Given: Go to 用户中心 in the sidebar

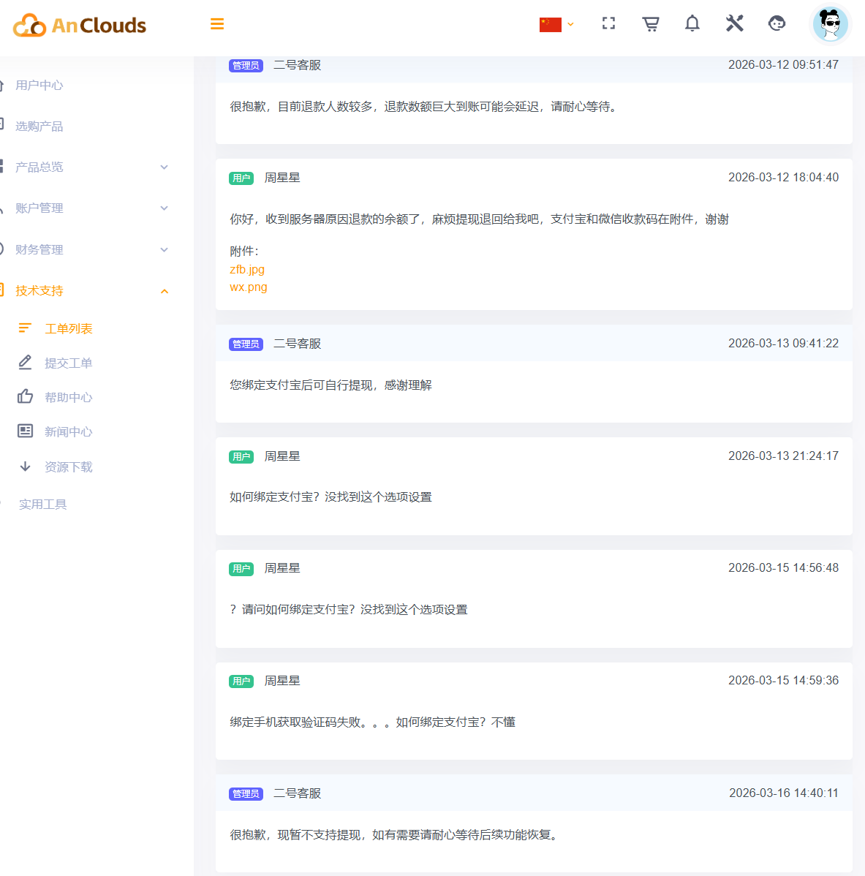Looking at the screenshot, I should click(39, 86).
